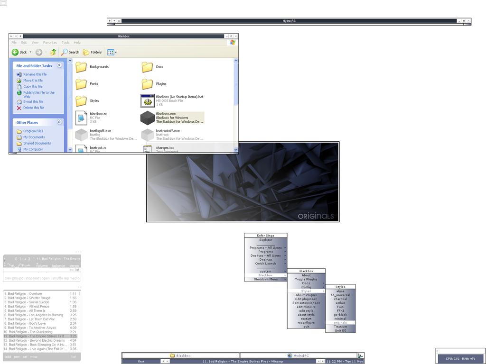Open View menu in Explorer
The width and height of the screenshot is (486, 364).
35,42
